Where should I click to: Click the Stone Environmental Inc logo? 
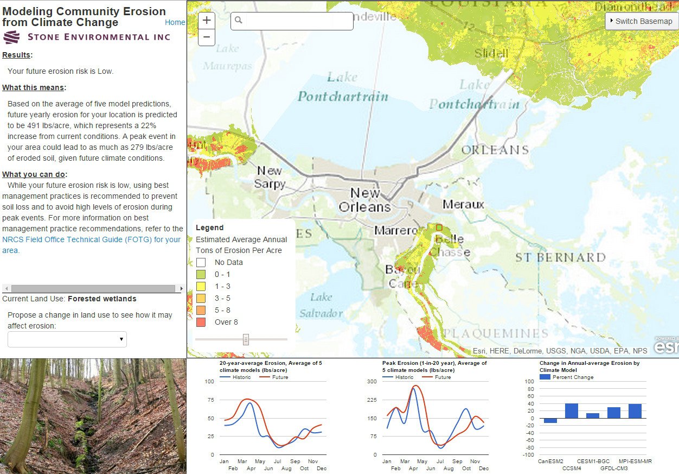87,37
